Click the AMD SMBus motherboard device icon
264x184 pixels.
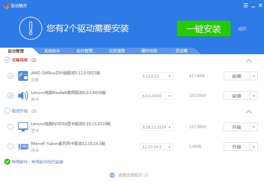(23, 76)
